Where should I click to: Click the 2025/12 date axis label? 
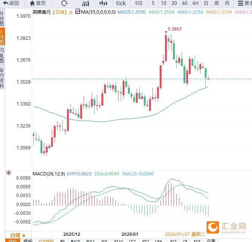coord(72,234)
